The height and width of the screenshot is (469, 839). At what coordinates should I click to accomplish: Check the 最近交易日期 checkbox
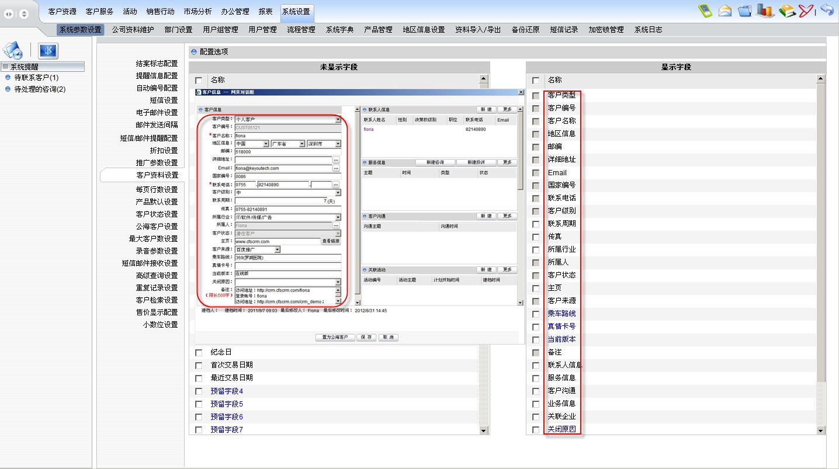coord(199,378)
